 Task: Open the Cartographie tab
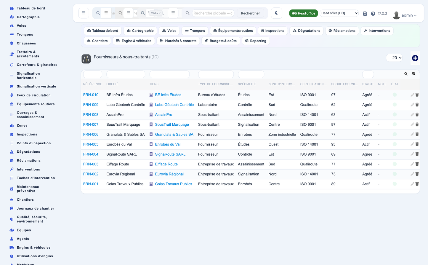[140, 31]
